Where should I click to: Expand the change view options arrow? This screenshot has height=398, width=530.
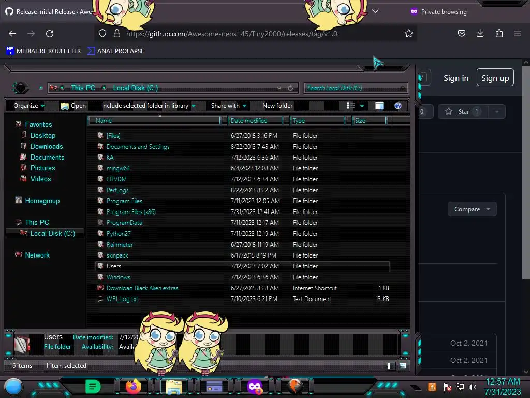click(362, 106)
